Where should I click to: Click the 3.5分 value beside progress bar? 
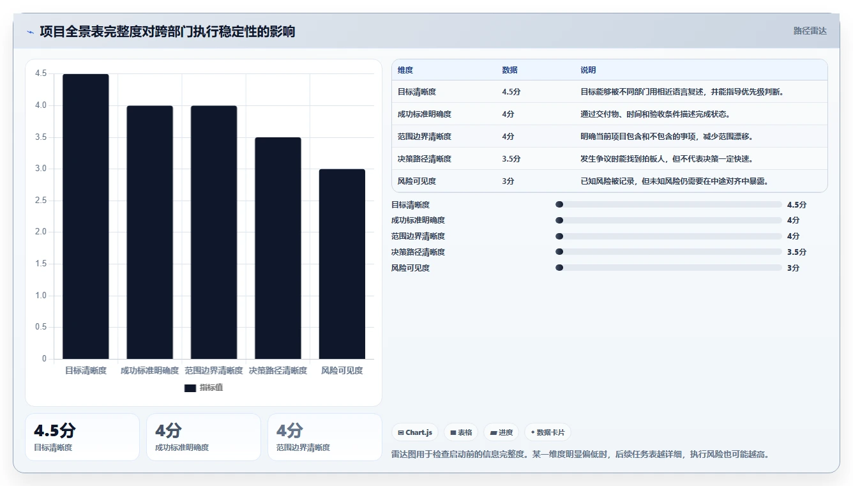point(797,252)
